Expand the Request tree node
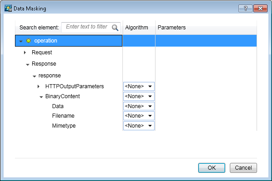 (x=25, y=52)
